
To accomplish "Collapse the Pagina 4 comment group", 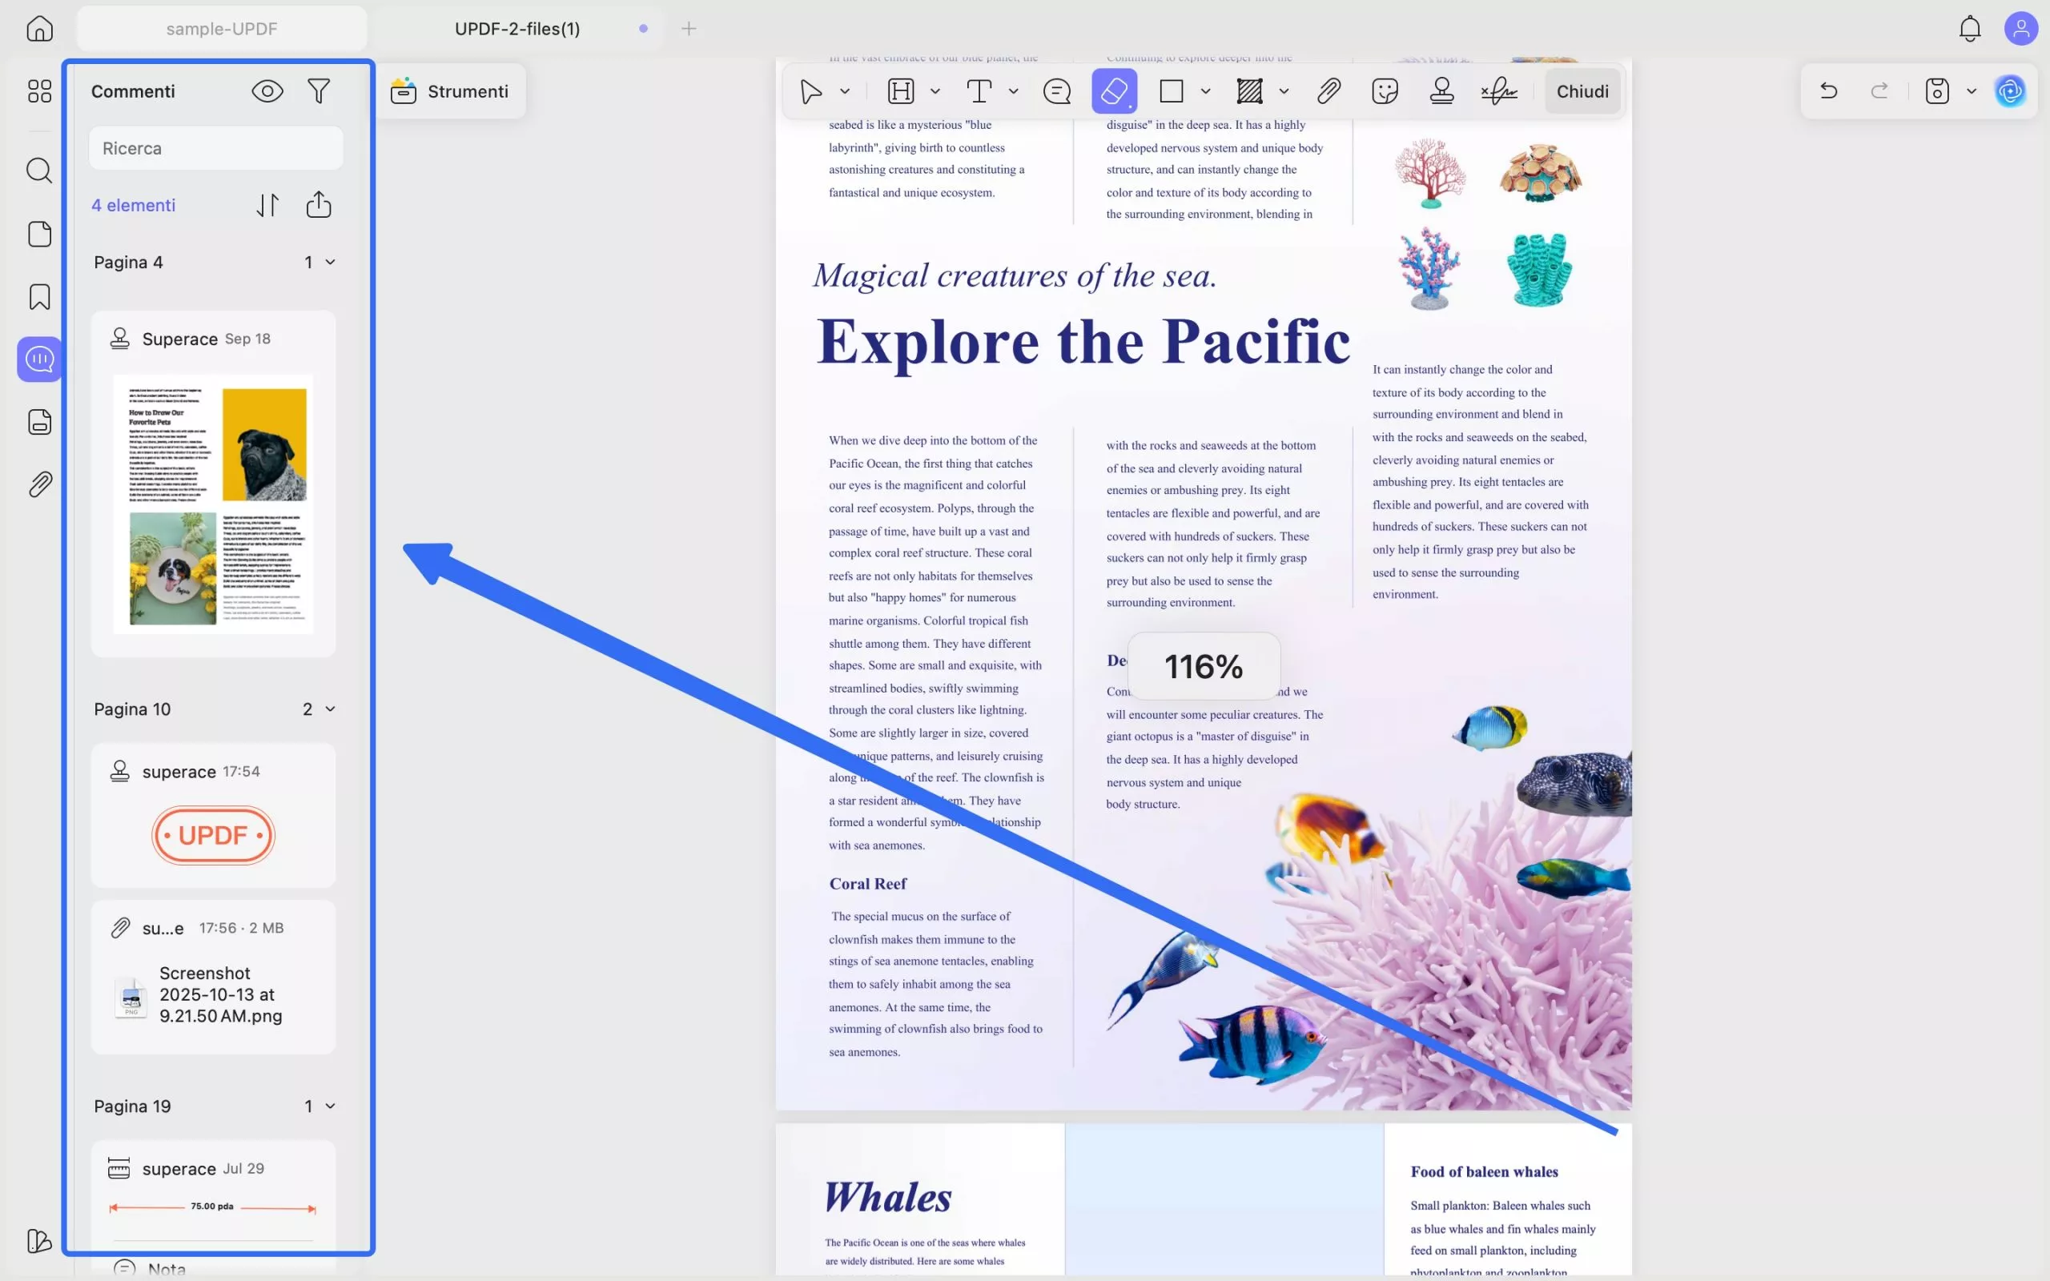I will coord(330,263).
